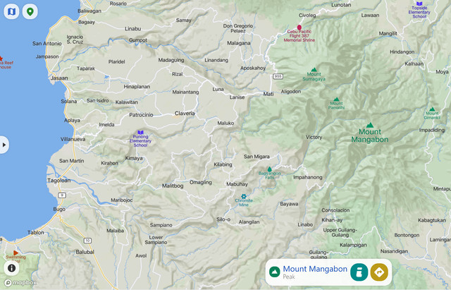
Task: Click the Impadiding label
Action: 432,130
